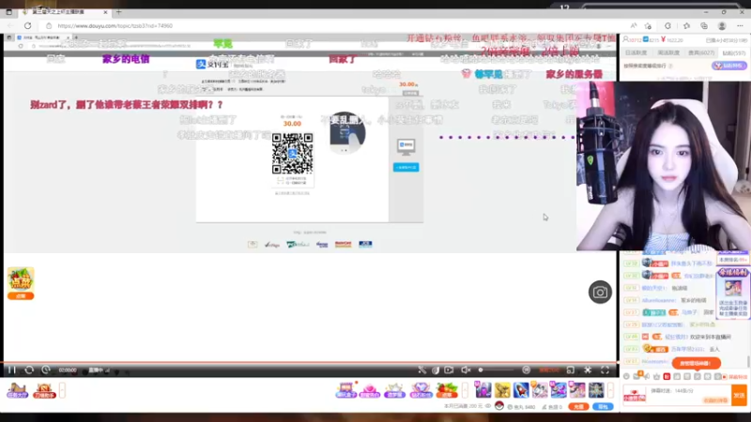The height and width of the screenshot is (422, 751).
Task: Switch to the 贵宾(6027) tab
Action: (701, 53)
